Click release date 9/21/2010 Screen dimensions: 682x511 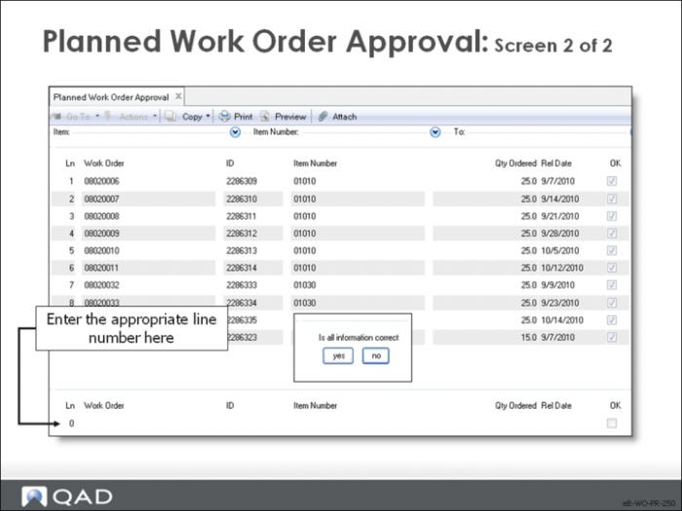[x=560, y=216]
